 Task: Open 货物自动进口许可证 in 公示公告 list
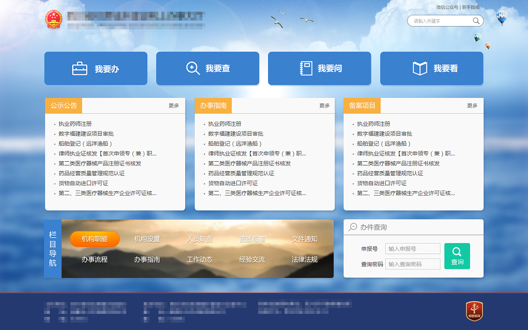pos(83,183)
